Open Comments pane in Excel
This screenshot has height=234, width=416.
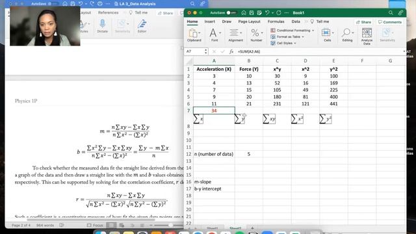[x=390, y=22]
